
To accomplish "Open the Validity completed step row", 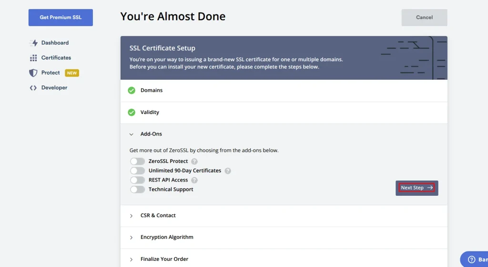I will point(284,113).
